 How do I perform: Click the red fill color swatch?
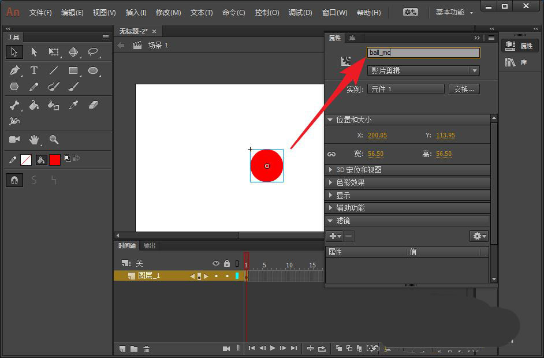point(55,160)
